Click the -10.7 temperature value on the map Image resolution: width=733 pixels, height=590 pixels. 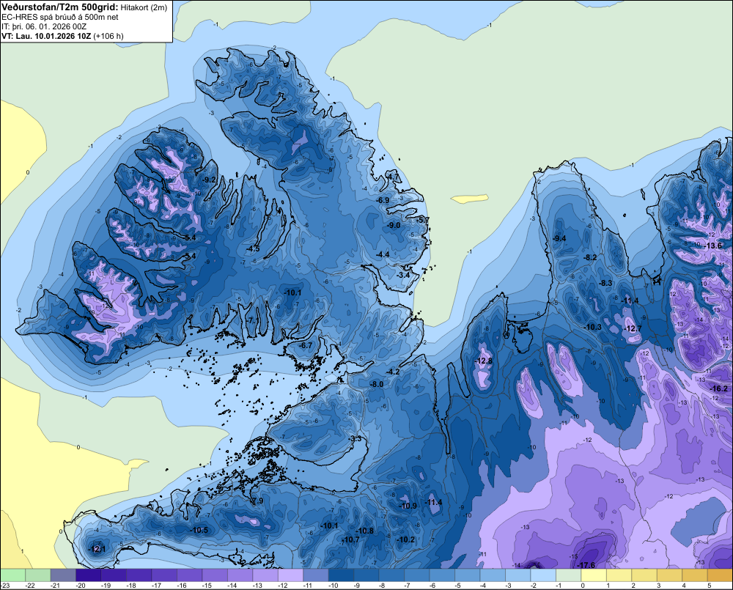pos(351,539)
